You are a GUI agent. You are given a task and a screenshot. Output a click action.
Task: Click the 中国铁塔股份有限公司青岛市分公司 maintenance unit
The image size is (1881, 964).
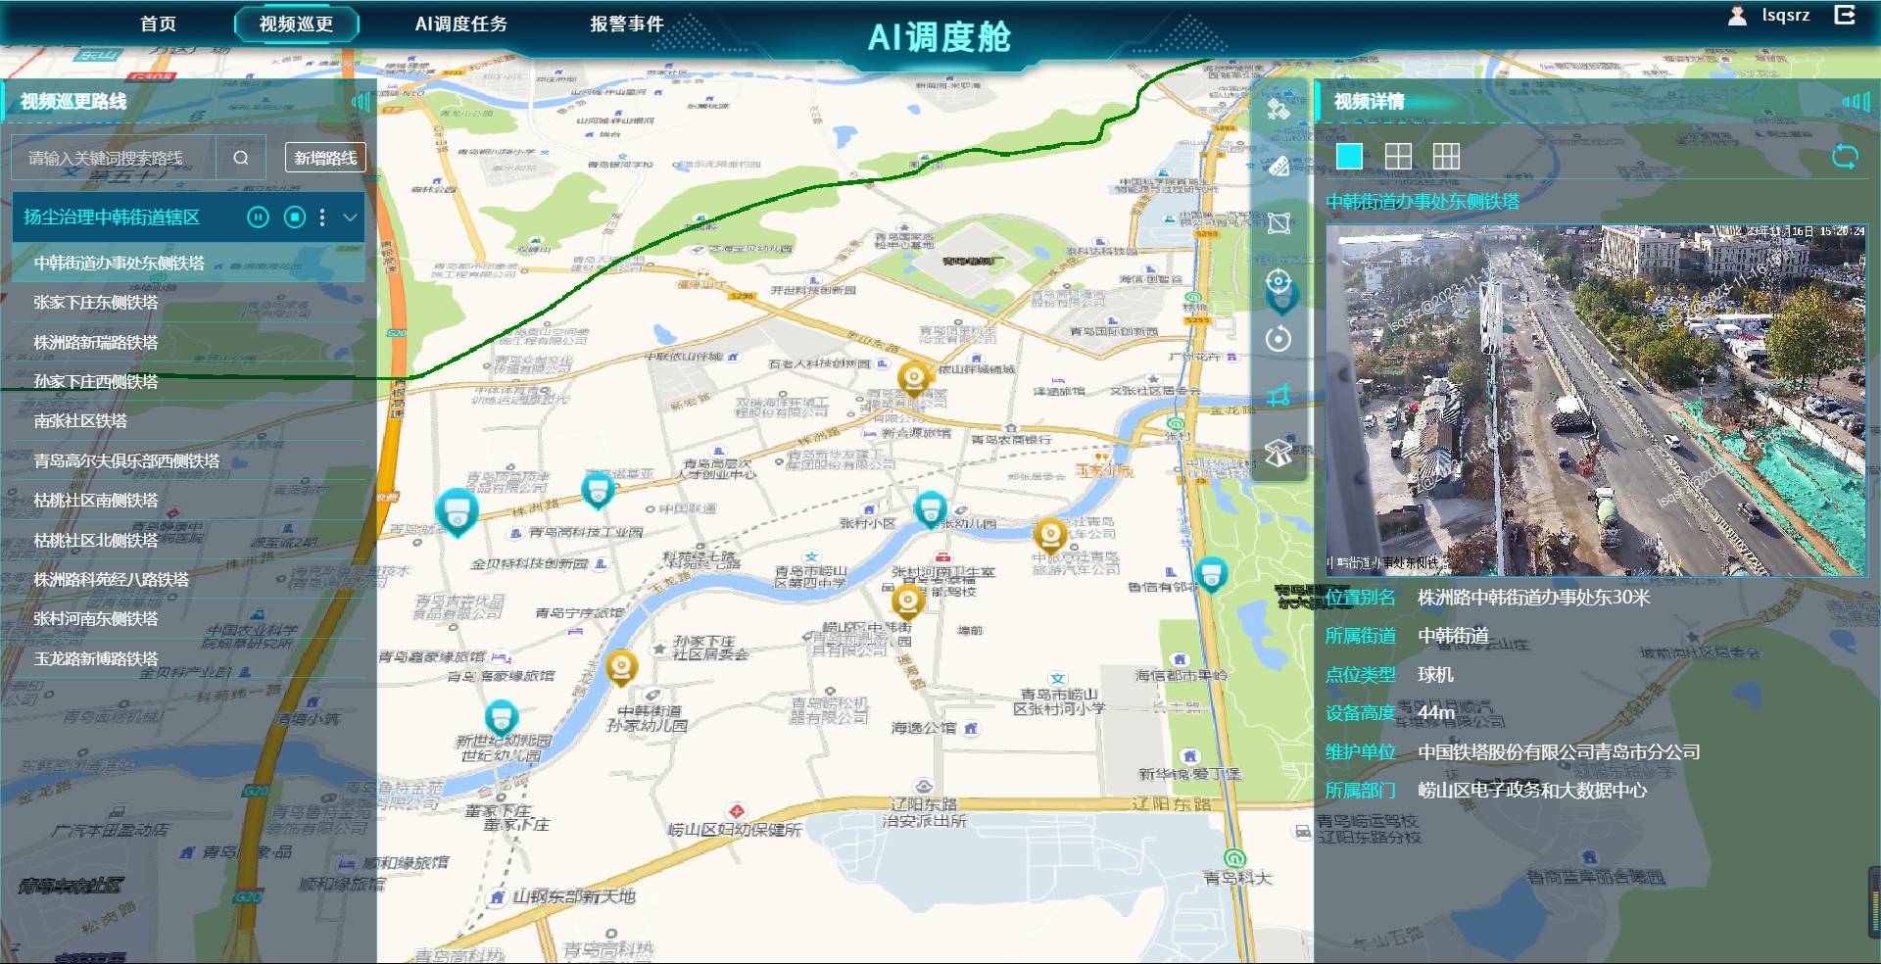[x=1559, y=751]
